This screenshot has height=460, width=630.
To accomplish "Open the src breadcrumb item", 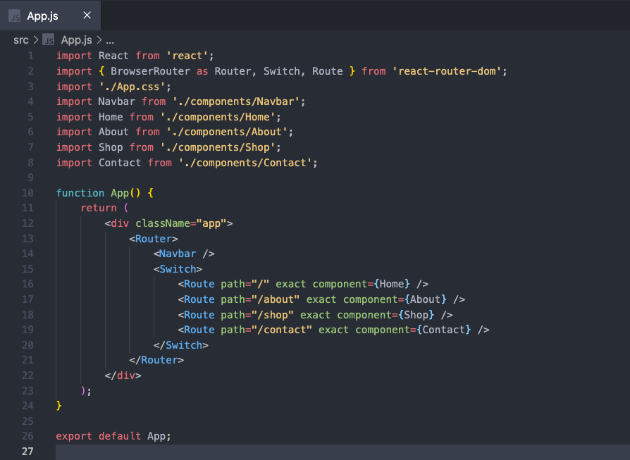I will 20,40.
